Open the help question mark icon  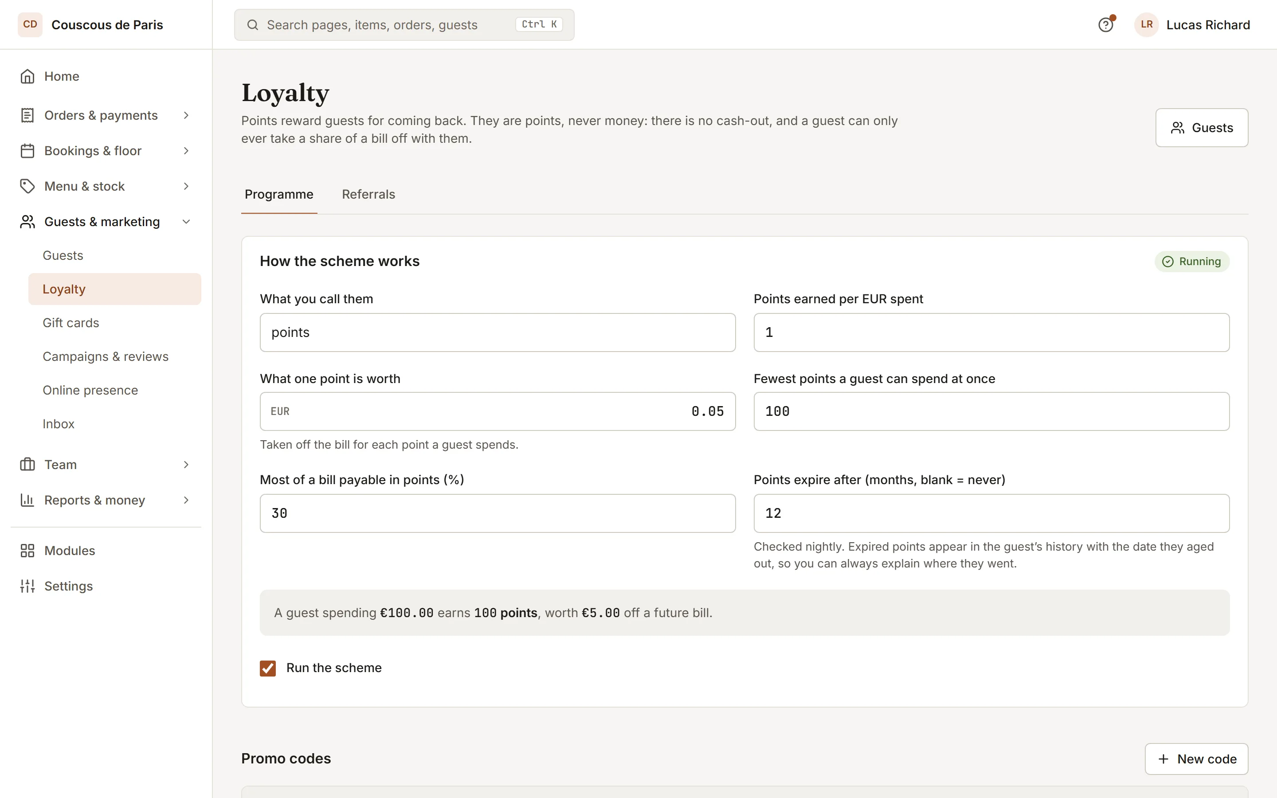click(x=1105, y=25)
